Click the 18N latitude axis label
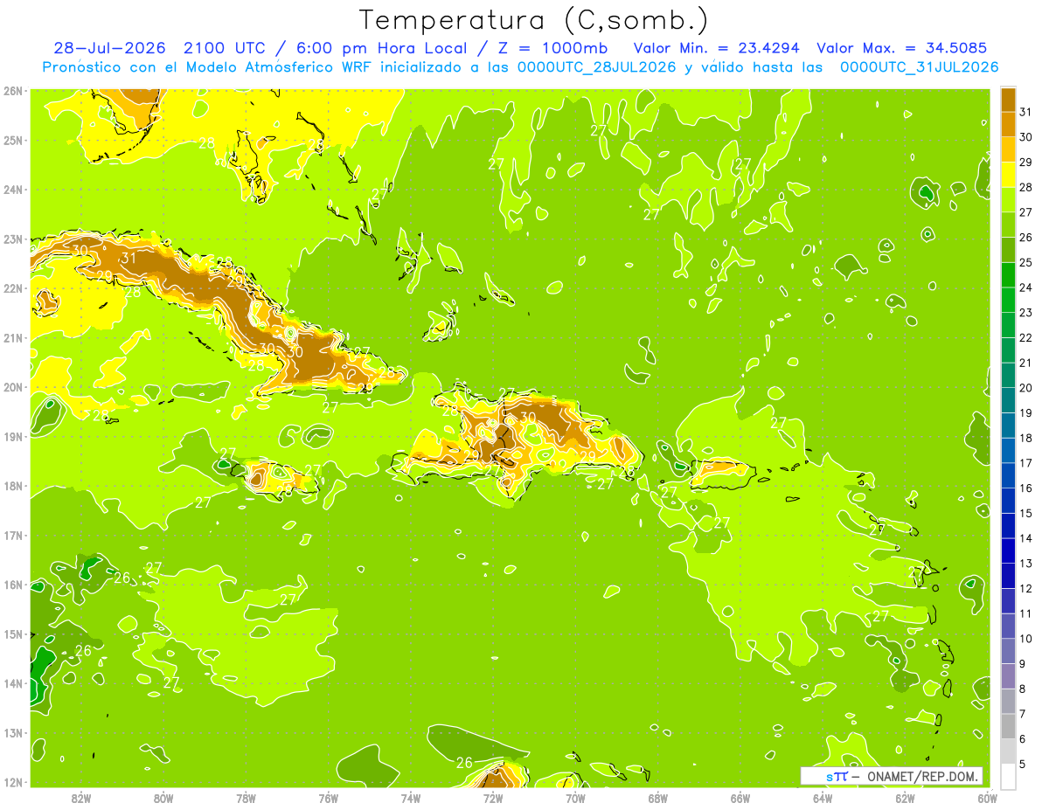Image resolution: width=1049 pixels, height=810 pixels. pyautogui.click(x=12, y=486)
